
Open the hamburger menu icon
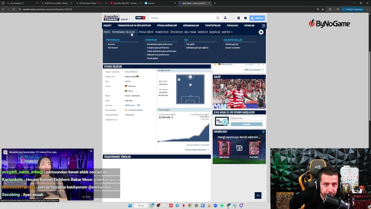point(263,26)
